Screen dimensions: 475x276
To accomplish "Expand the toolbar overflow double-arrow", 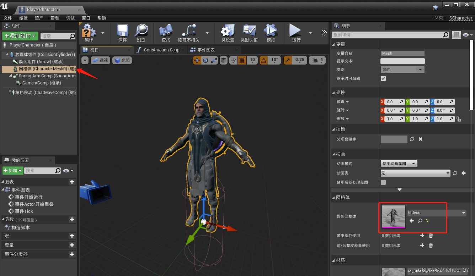I will coord(324,33).
